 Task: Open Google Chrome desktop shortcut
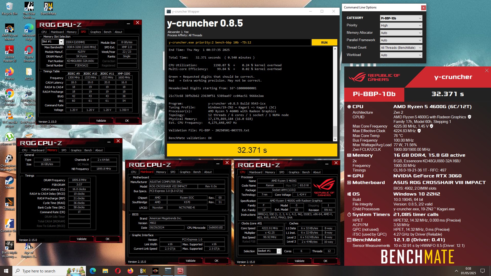click(9, 97)
